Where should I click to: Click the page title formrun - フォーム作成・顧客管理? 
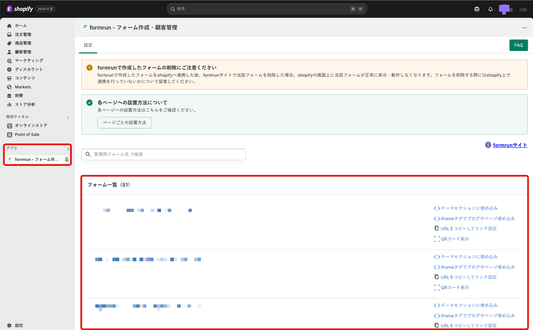(133, 28)
